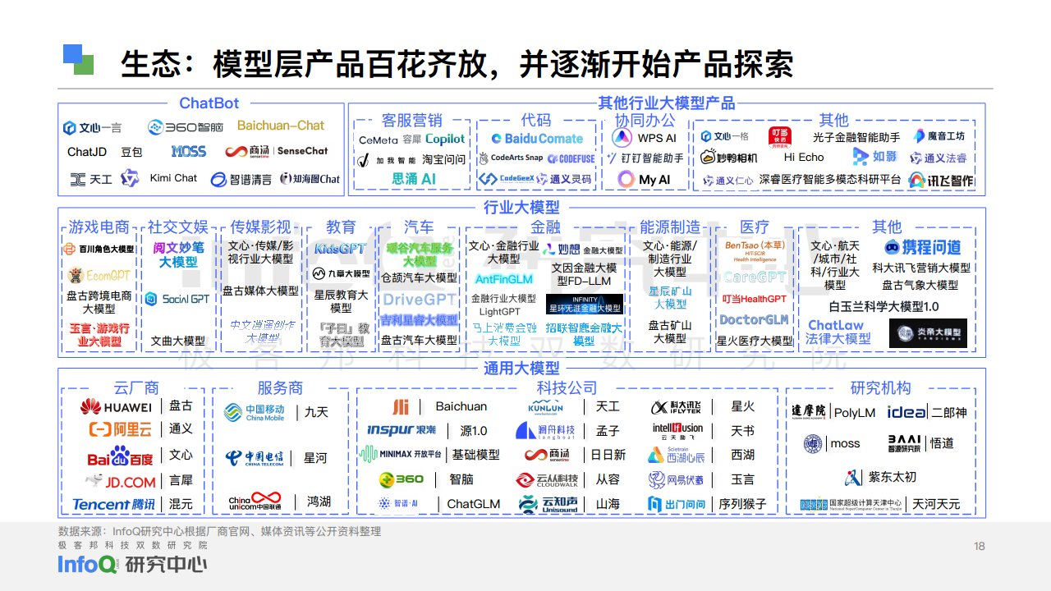Click the '紫东太初' text

click(893, 476)
